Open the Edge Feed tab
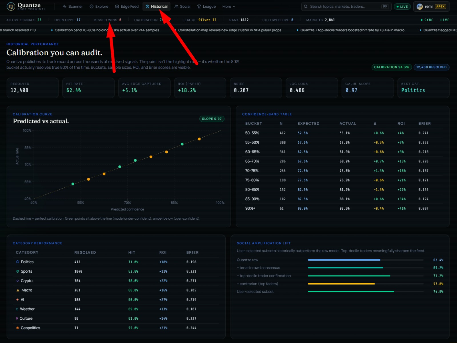 127,7
